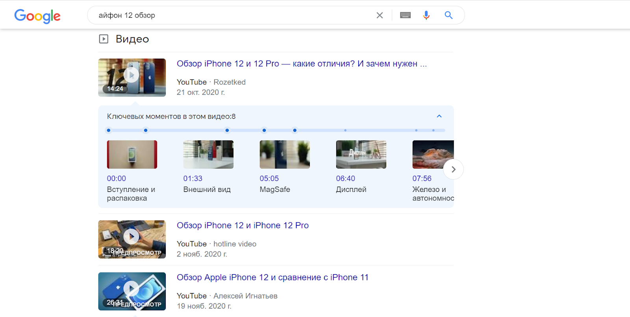Open key moment thumbnail Дисплей
This screenshot has width=630, height=317.
(361, 155)
